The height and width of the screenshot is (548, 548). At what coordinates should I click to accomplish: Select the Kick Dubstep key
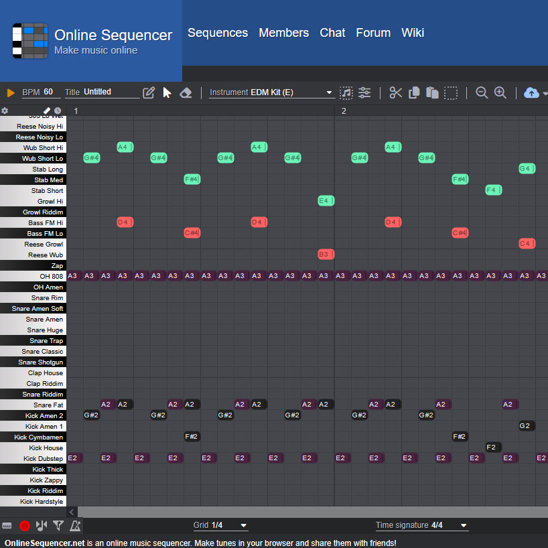[x=33, y=458]
